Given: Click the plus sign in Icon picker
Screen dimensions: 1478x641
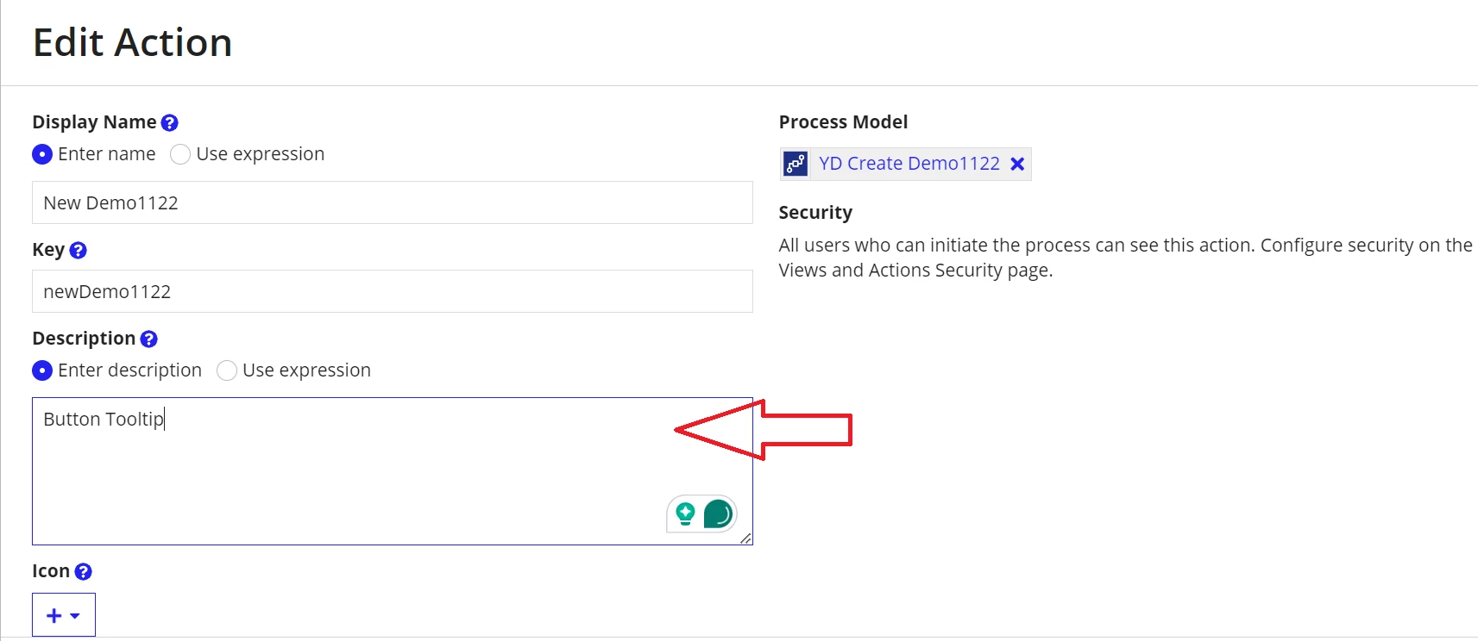Looking at the screenshot, I should 53,615.
